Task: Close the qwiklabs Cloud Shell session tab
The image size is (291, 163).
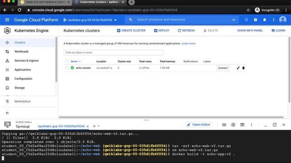Action: pos(88,126)
